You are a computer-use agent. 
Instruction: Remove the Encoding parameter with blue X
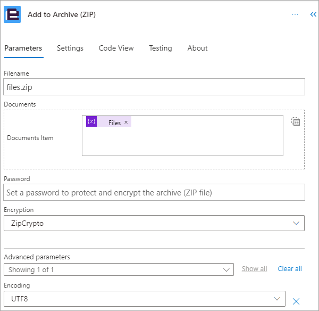(x=296, y=301)
